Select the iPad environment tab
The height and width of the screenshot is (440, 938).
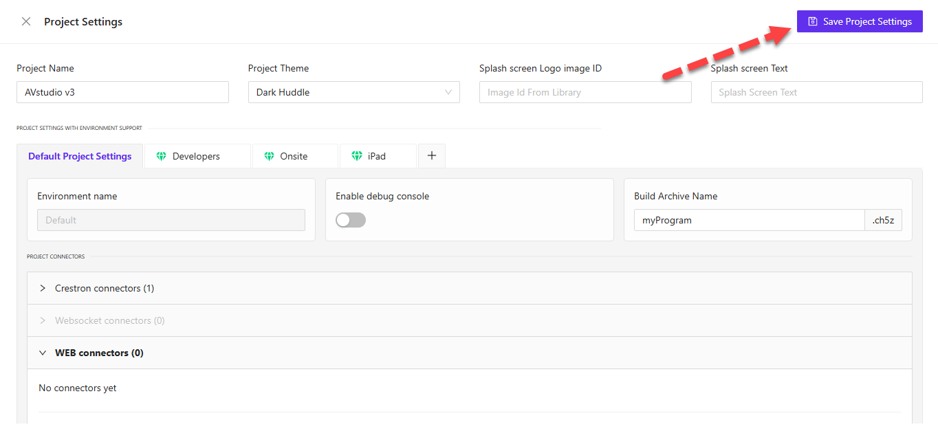378,156
